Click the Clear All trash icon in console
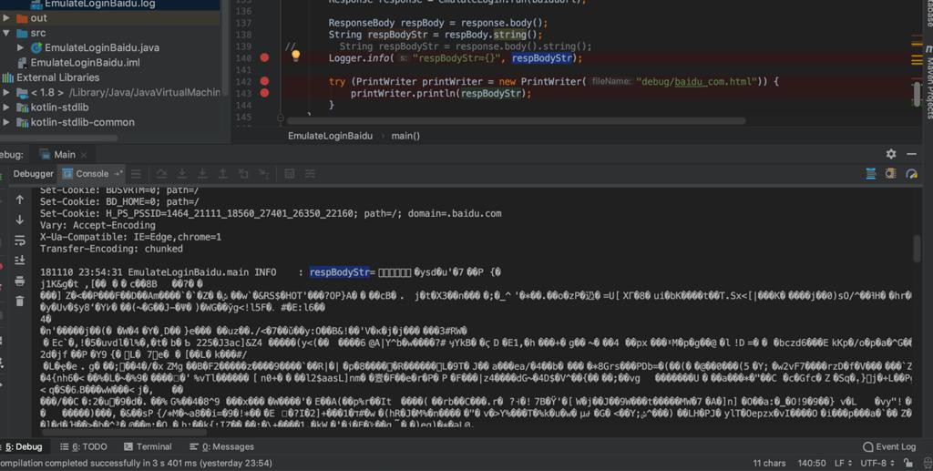 pyautogui.click(x=20, y=301)
